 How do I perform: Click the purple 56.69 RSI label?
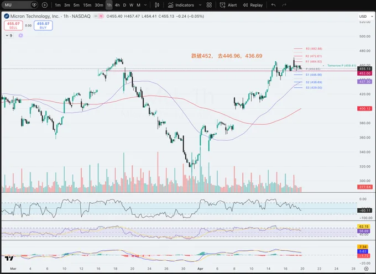[364, 231]
